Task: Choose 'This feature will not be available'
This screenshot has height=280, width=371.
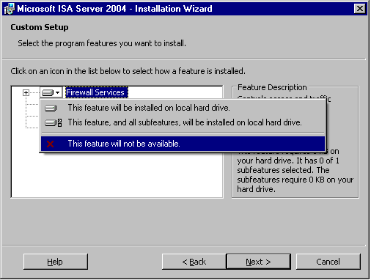Action: [x=183, y=144]
